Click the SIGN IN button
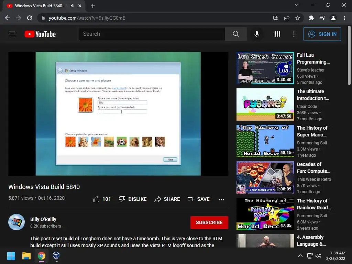This screenshot has height=264, width=352. coord(322,34)
